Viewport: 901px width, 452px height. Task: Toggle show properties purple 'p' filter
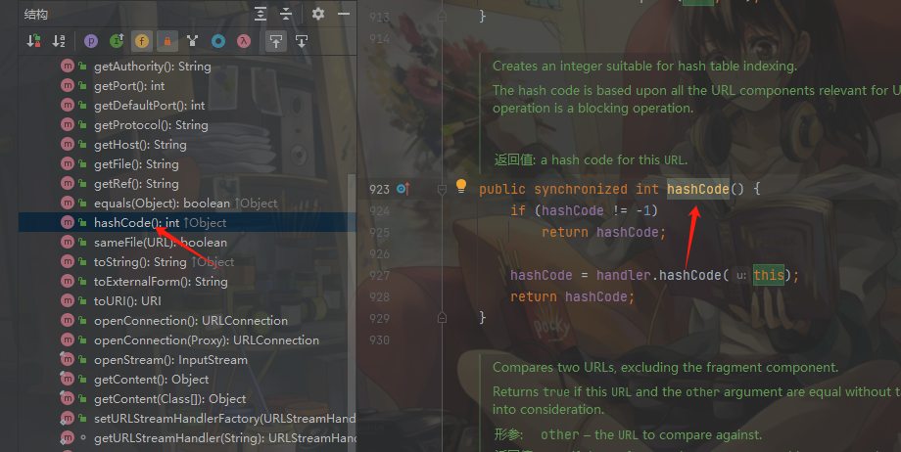pos(91,41)
